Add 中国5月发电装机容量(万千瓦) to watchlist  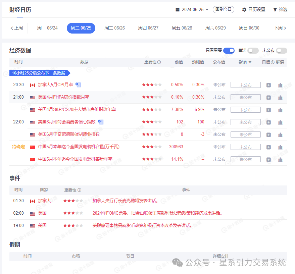coord(268,147)
